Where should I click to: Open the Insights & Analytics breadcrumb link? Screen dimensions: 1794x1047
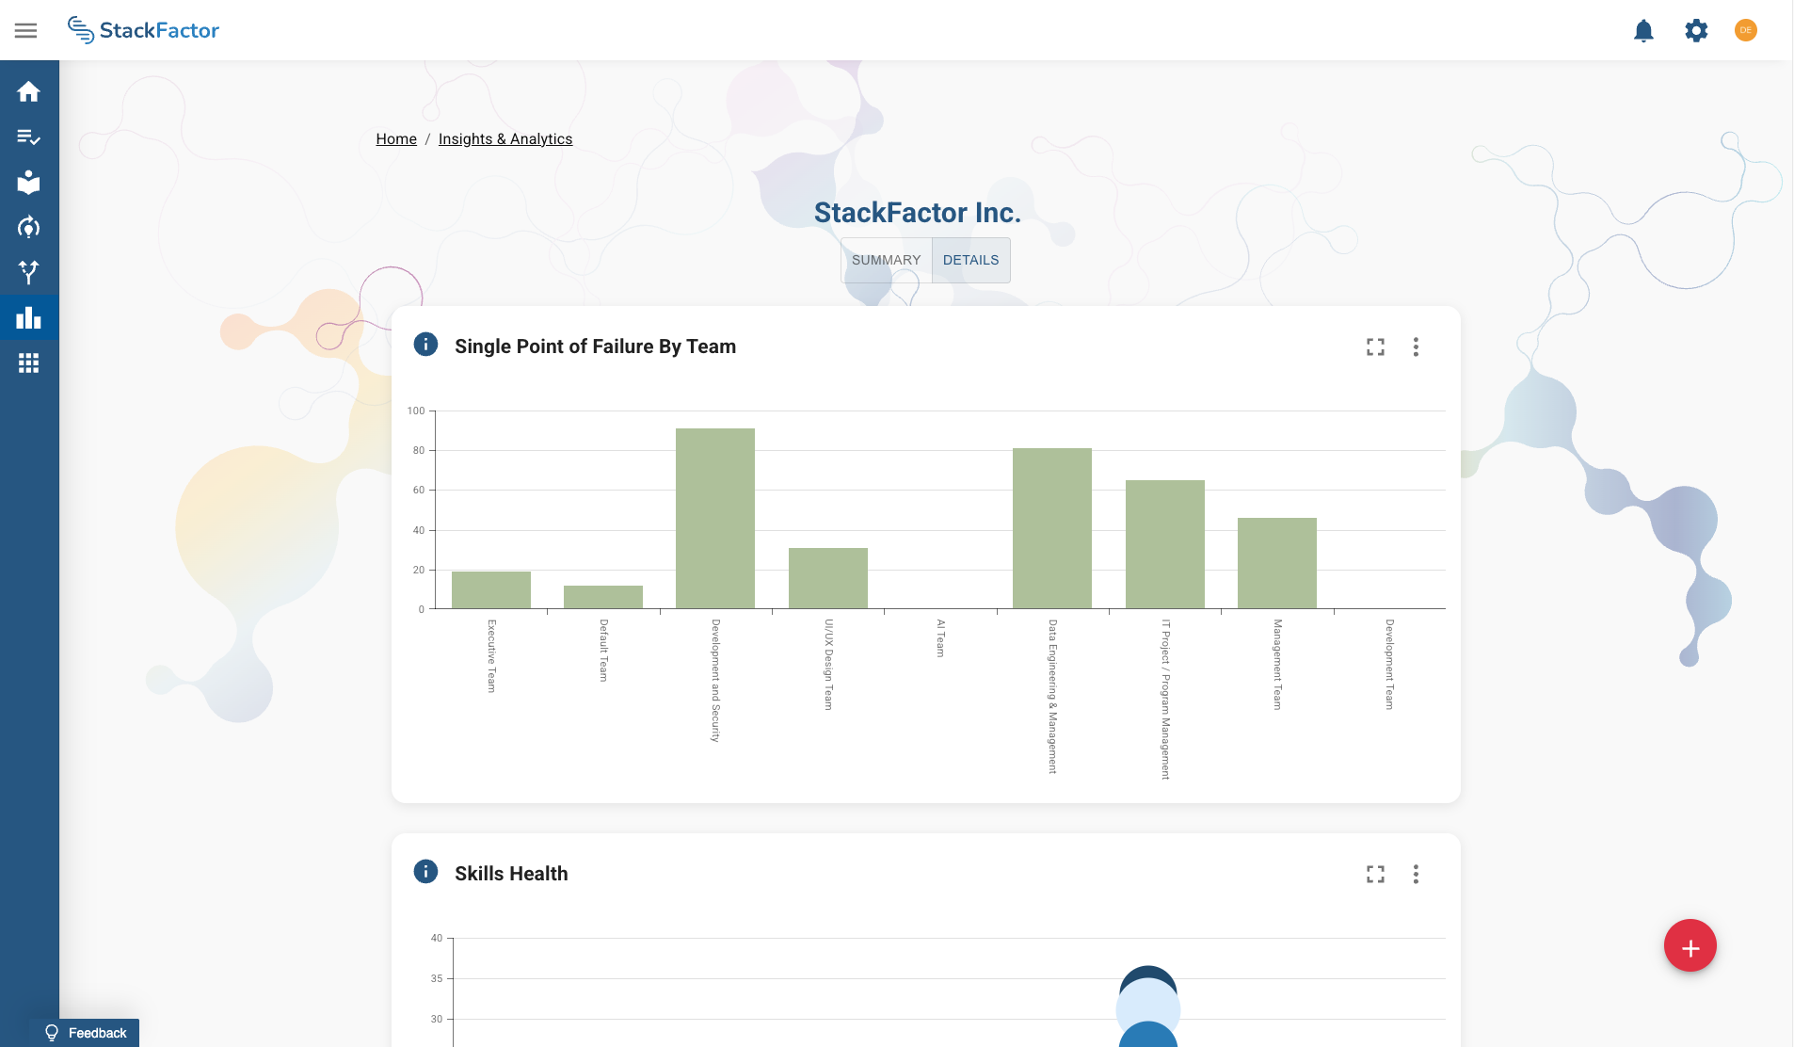pyautogui.click(x=505, y=138)
